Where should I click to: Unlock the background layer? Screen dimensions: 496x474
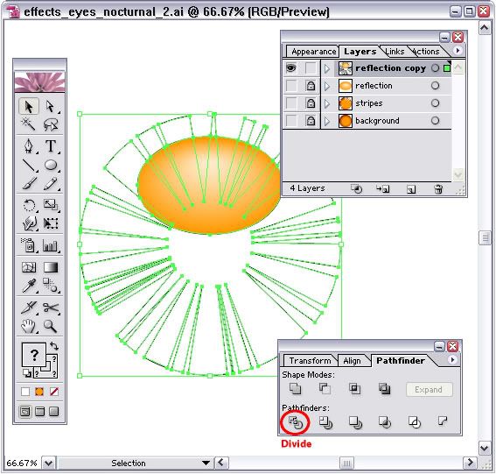[311, 120]
